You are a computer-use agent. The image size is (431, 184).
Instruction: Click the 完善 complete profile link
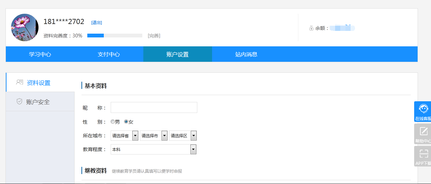pos(154,36)
